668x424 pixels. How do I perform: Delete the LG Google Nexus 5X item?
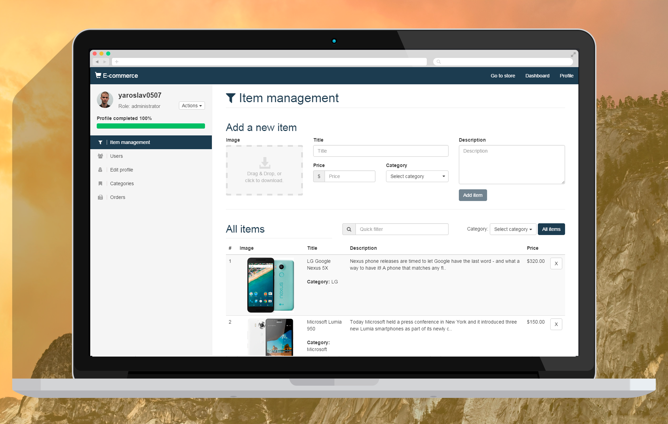click(556, 263)
